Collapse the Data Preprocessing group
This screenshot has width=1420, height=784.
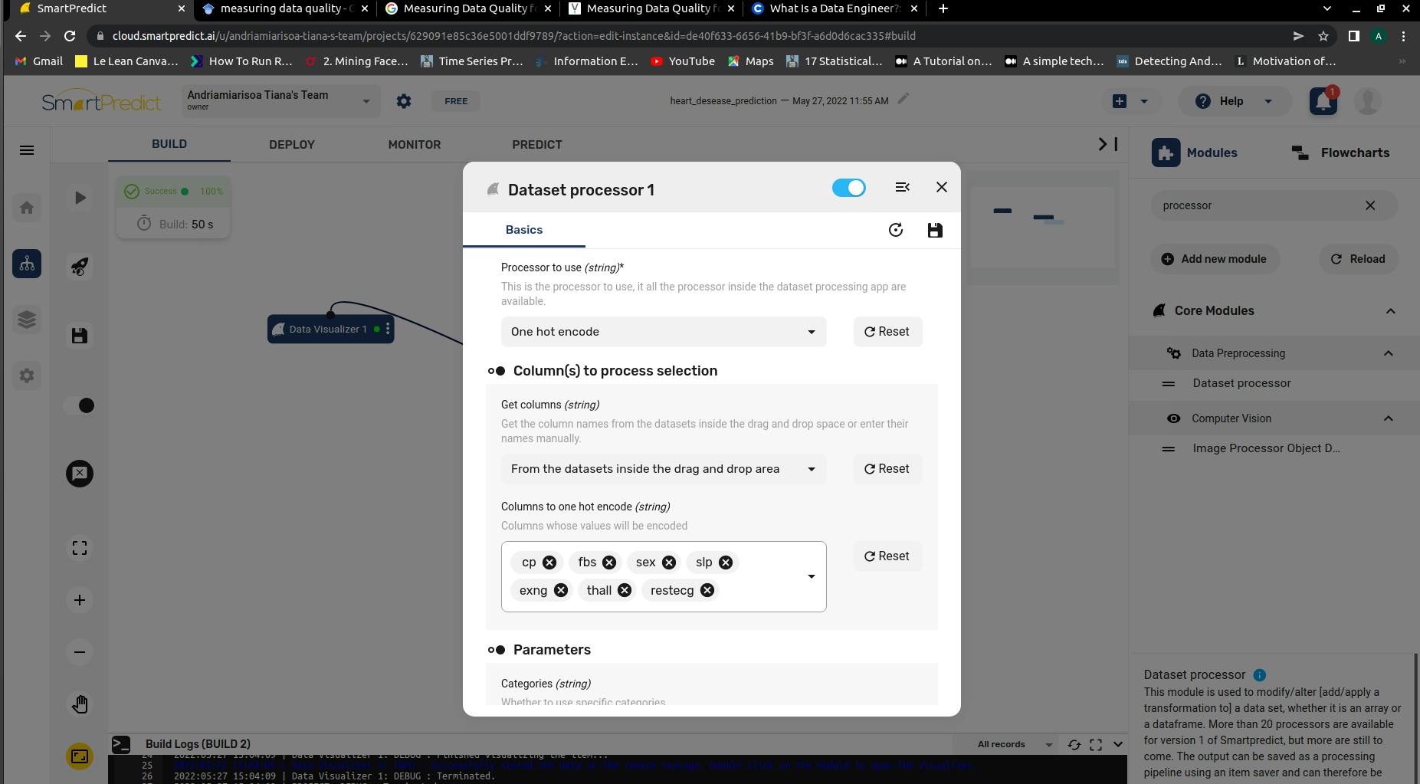tap(1389, 353)
